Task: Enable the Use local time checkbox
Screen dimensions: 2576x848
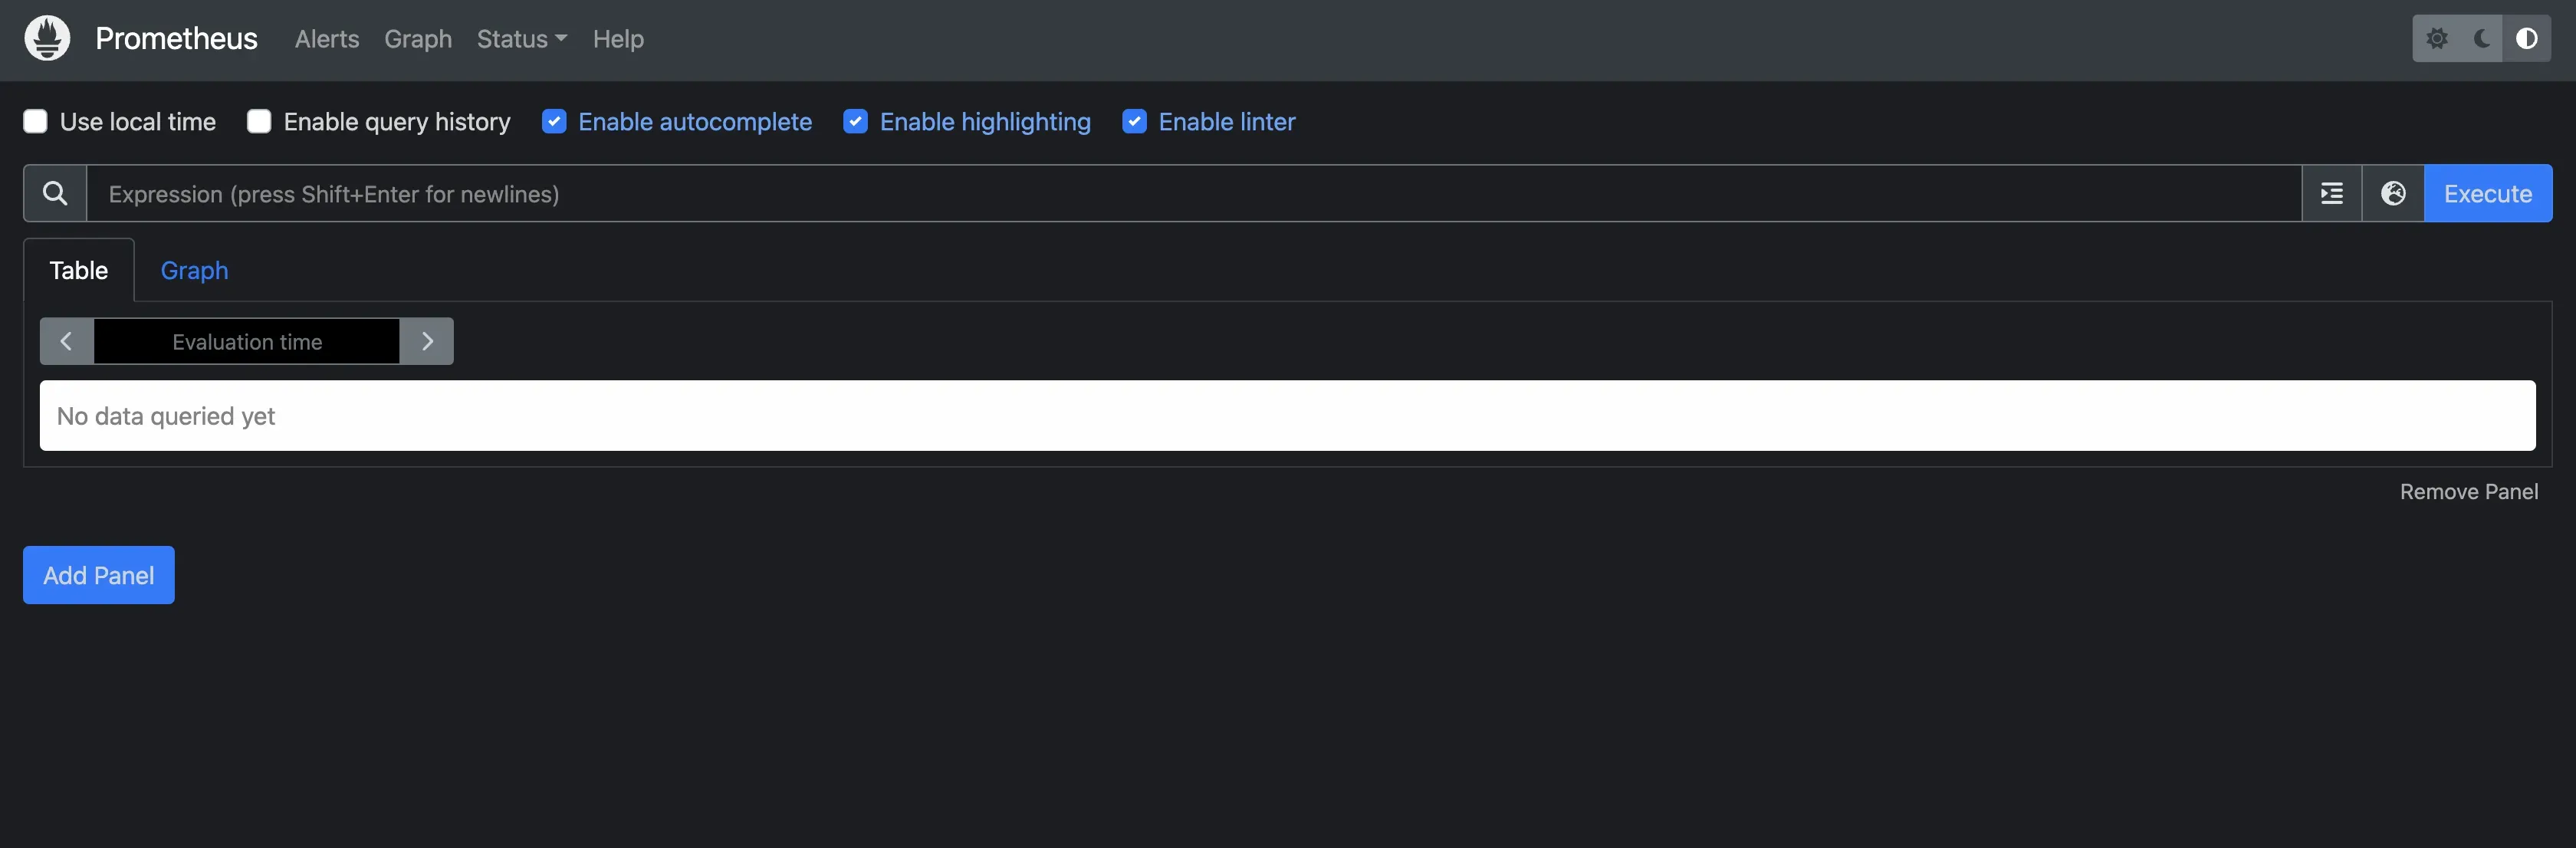Action: (x=35, y=121)
